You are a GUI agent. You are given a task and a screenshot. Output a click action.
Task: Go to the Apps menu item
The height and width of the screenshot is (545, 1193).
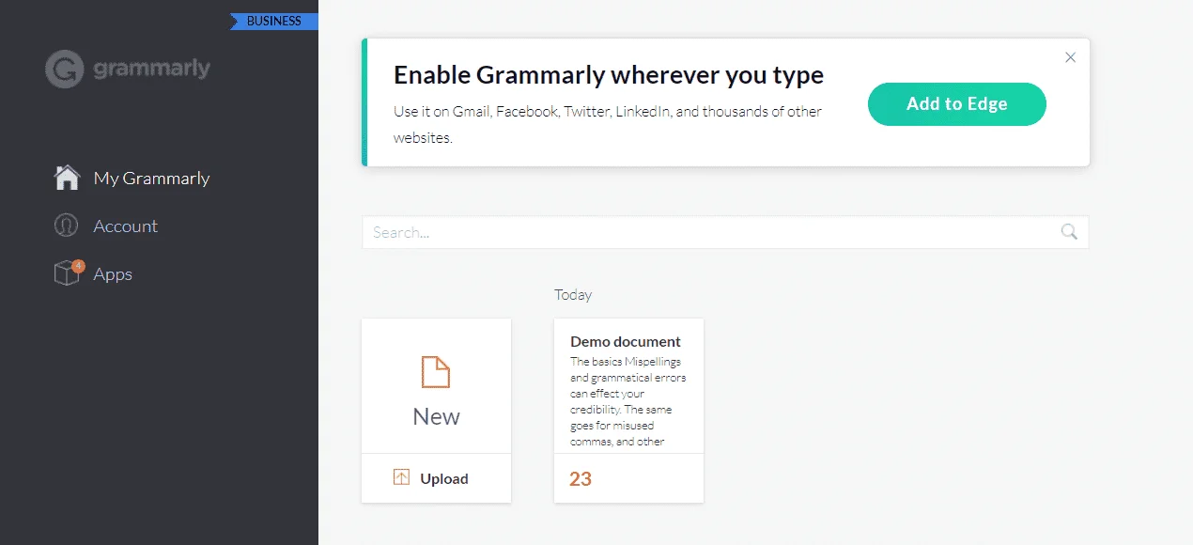pos(113,274)
